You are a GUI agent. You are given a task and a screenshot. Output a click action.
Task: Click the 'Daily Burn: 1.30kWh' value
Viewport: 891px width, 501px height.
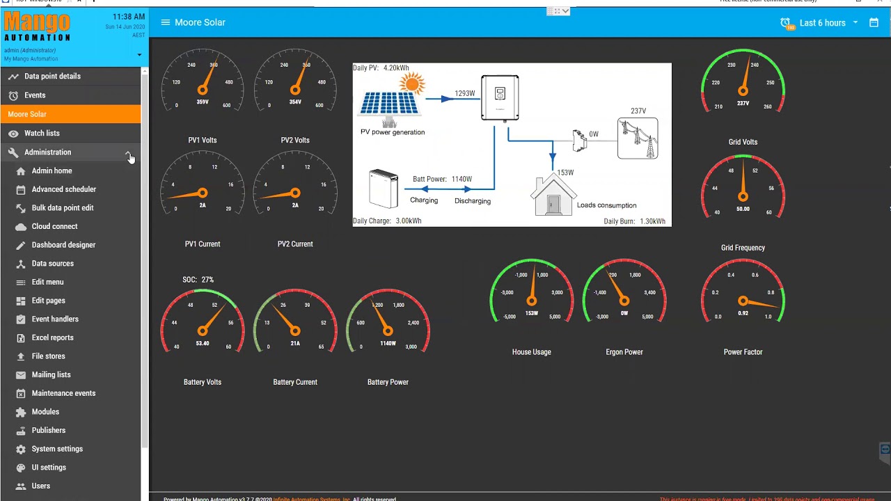(634, 221)
